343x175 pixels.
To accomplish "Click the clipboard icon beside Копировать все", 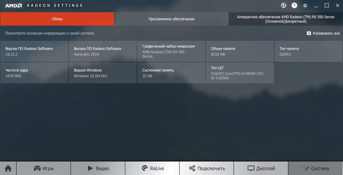I will 309,33.
